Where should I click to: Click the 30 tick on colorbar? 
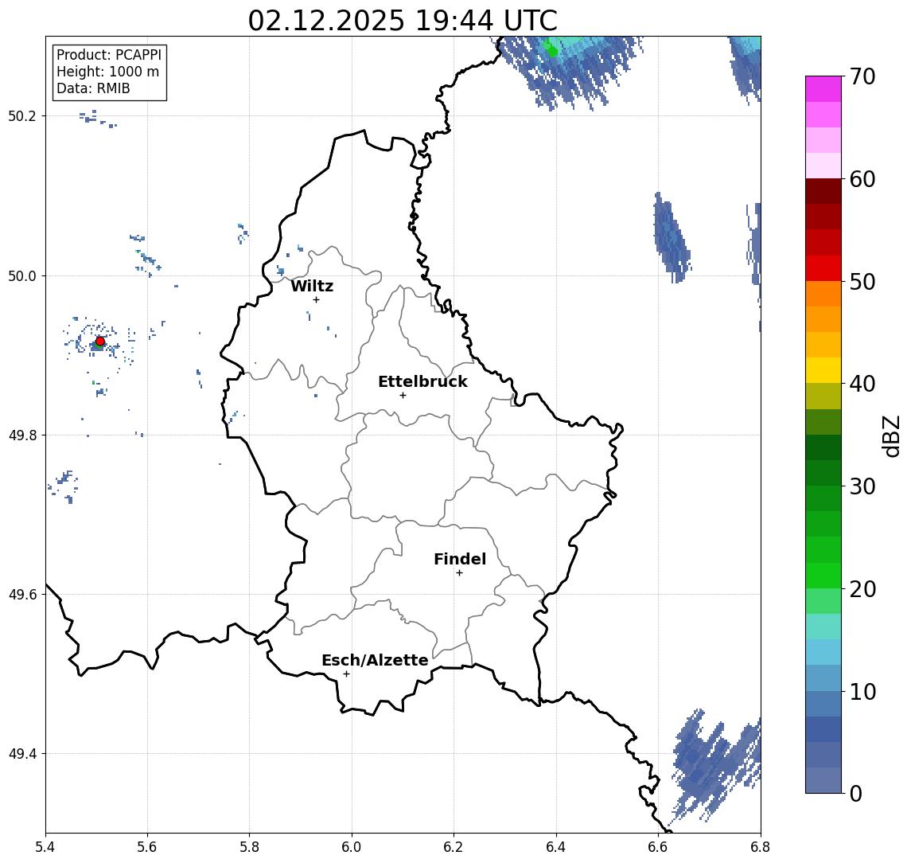tap(862, 486)
